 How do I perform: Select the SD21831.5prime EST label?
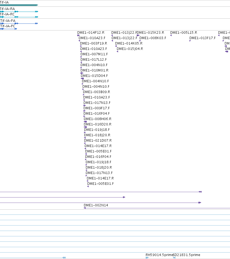(186, 255)
